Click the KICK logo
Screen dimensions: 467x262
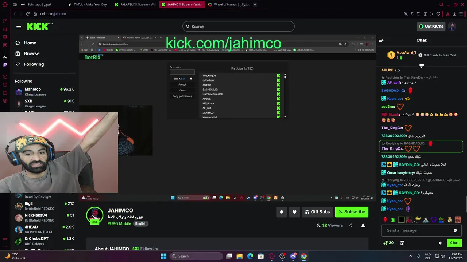39,26
